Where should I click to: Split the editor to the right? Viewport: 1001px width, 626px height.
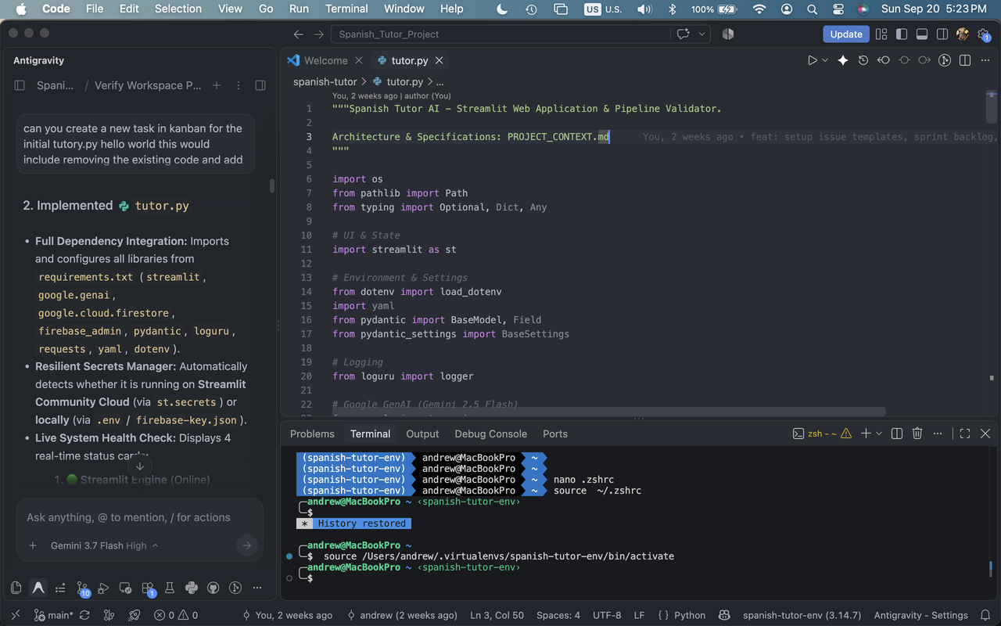click(x=965, y=60)
